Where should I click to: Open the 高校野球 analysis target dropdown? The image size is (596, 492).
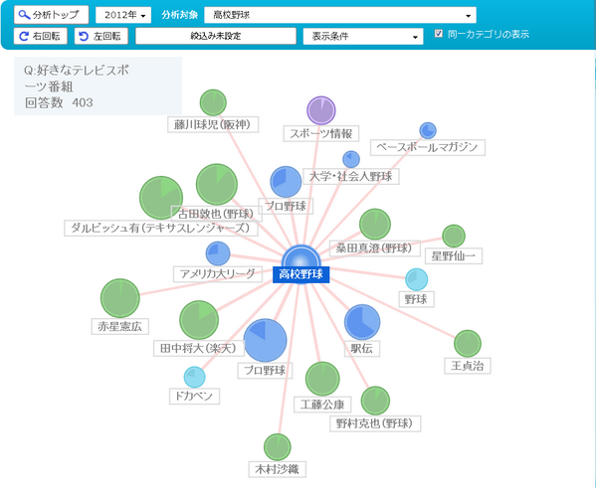click(x=340, y=15)
